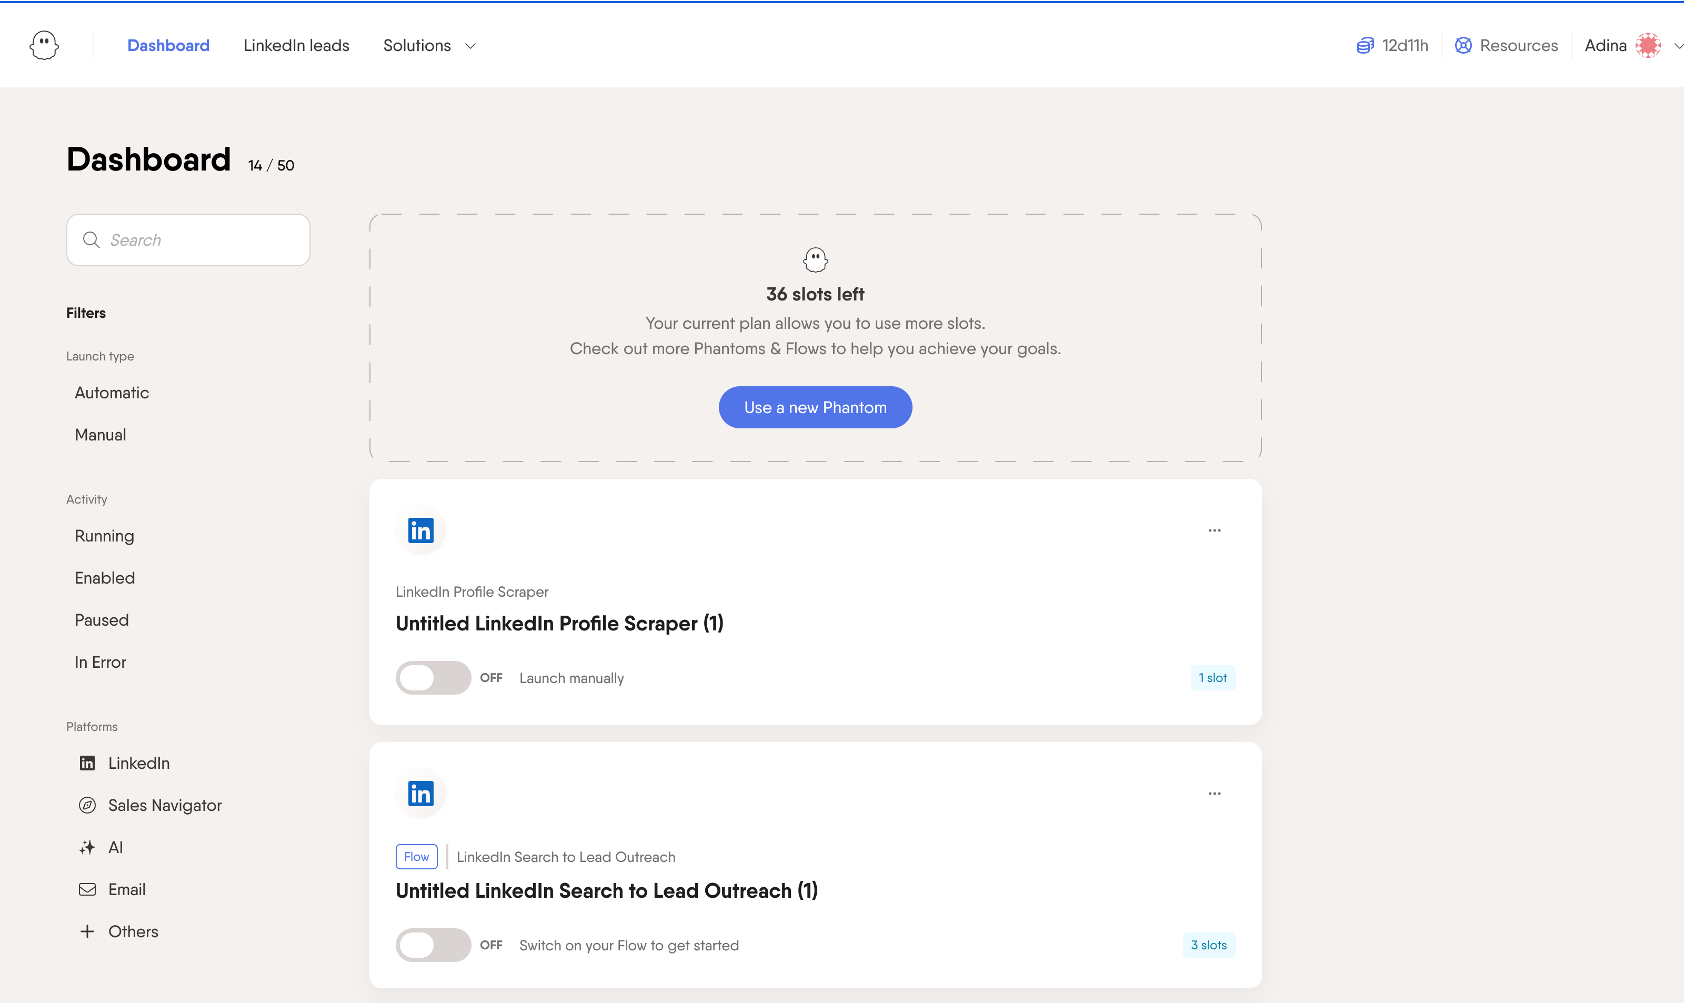1684x1003 pixels.
Task: Click the search magnifier icon
Action: coord(91,240)
